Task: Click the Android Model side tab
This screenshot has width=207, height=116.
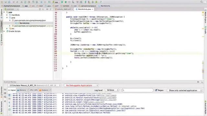Action: (206, 107)
